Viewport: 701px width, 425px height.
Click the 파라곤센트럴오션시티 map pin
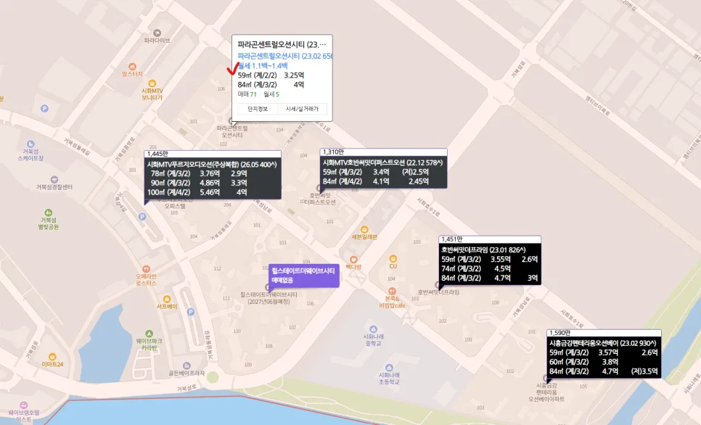[x=231, y=121]
